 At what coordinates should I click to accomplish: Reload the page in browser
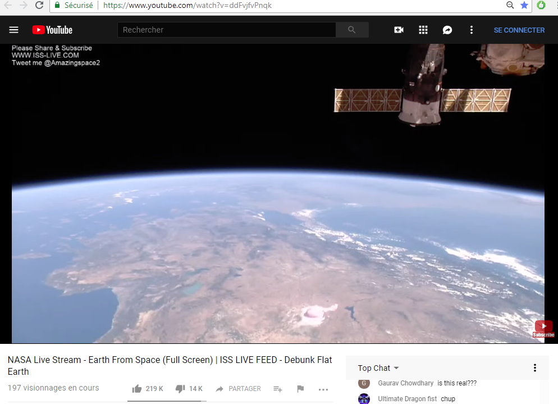[39, 6]
